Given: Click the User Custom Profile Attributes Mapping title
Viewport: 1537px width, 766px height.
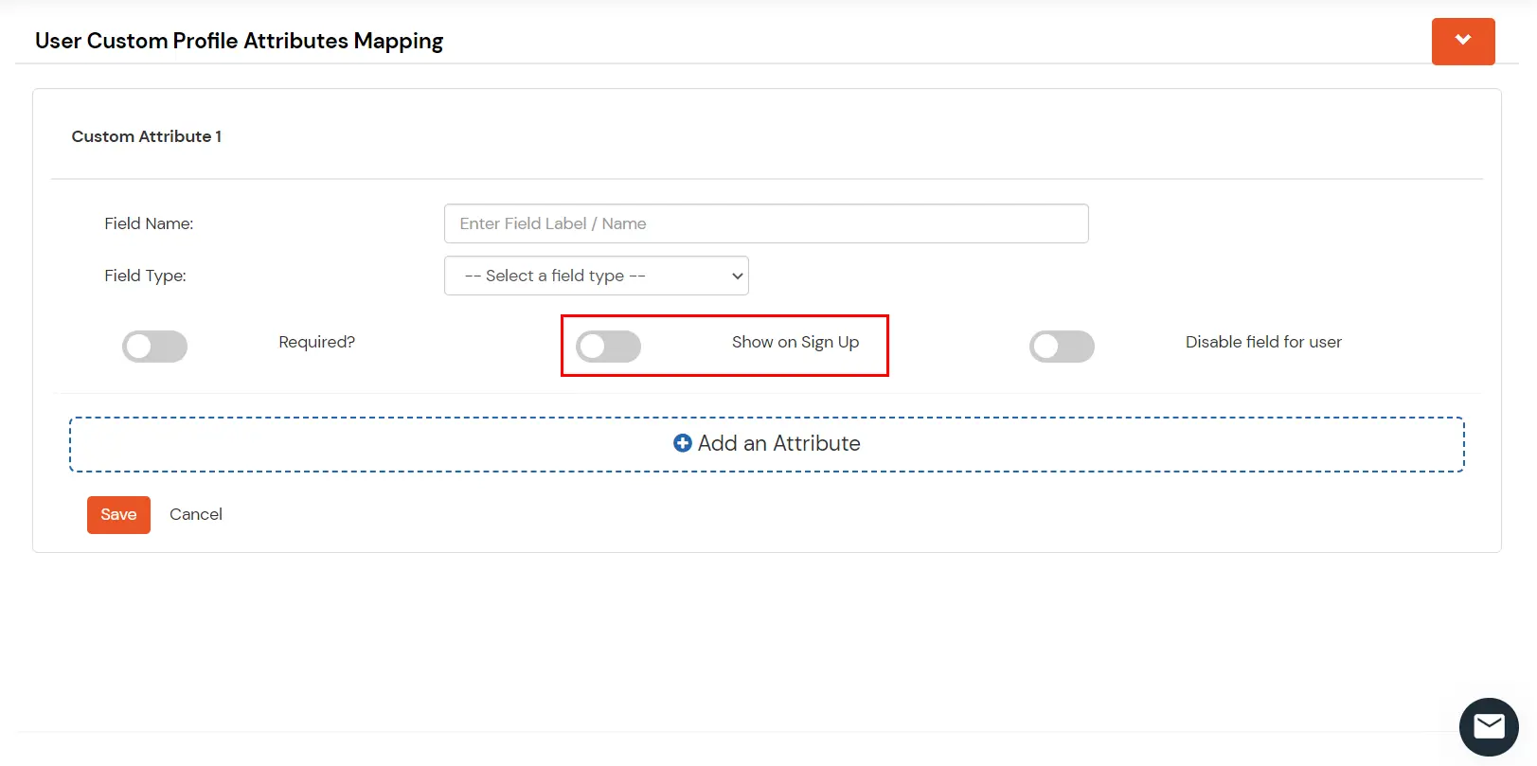Looking at the screenshot, I should tap(239, 41).
